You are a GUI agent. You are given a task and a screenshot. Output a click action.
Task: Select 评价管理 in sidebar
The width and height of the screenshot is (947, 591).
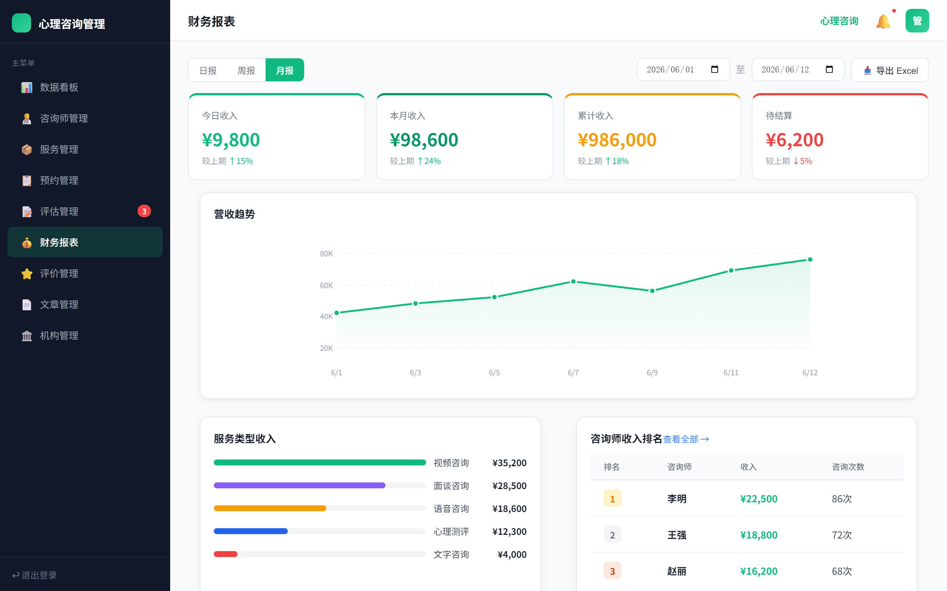tap(85, 274)
